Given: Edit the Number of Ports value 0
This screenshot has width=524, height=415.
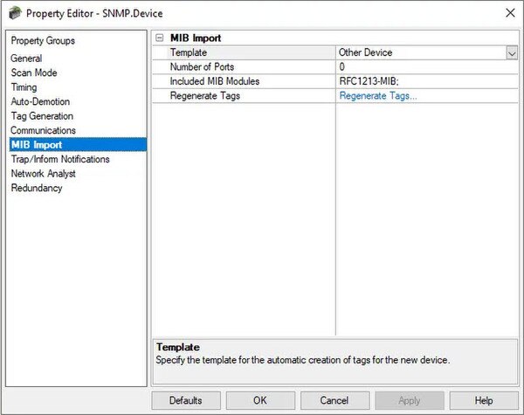Looking at the screenshot, I should (x=427, y=67).
